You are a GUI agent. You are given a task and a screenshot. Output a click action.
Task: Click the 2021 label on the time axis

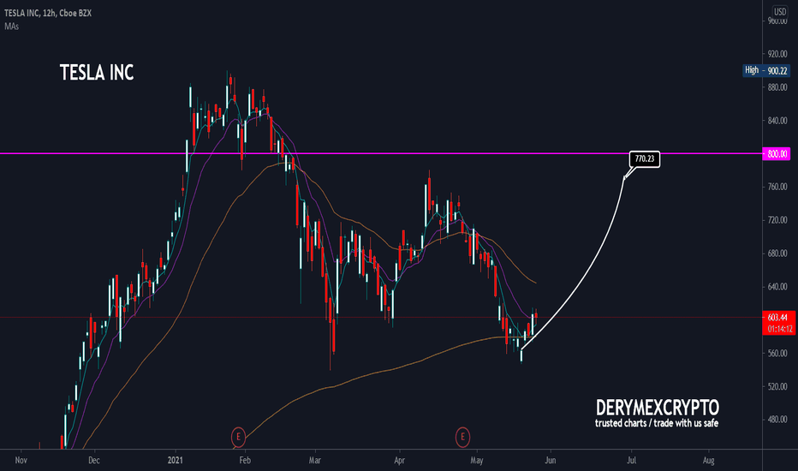point(175,461)
